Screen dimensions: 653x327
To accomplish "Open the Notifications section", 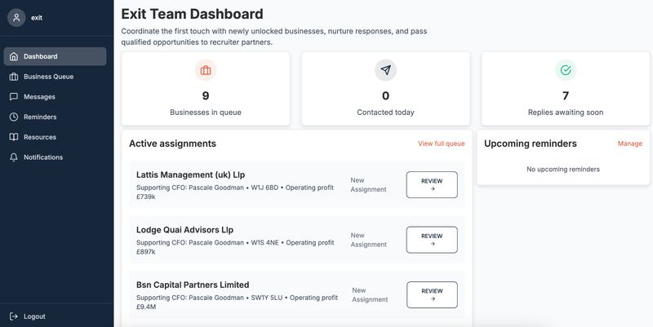I will (55, 157).
